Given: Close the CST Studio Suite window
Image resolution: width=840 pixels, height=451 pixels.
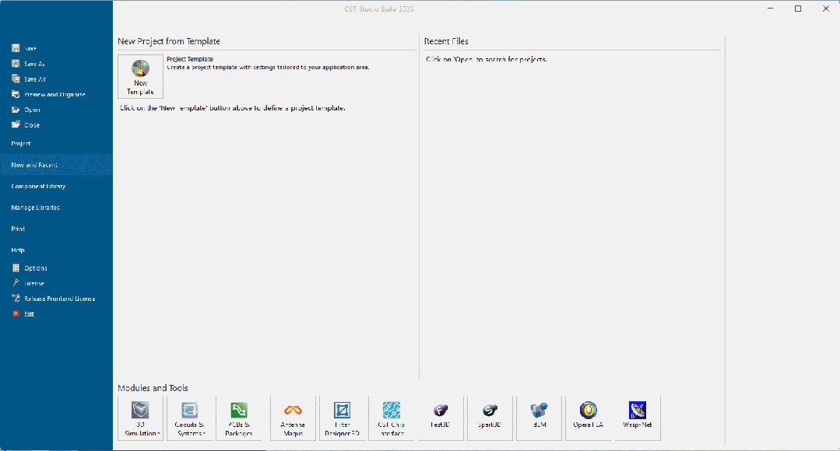Looking at the screenshot, I should point(825,9).
